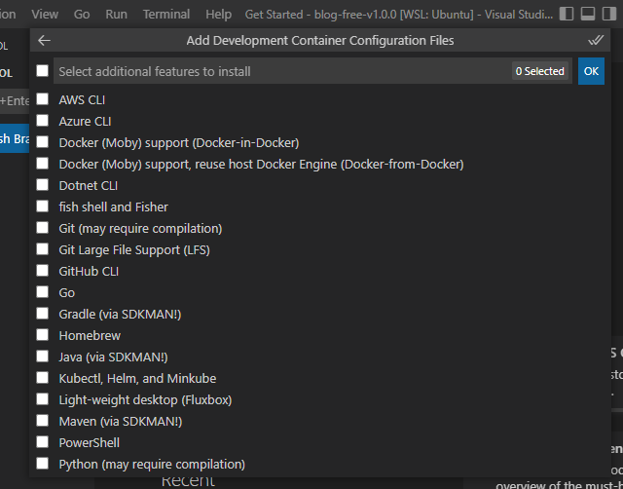Open the Help menu
The image size is (623, 489).
(218, 15)
